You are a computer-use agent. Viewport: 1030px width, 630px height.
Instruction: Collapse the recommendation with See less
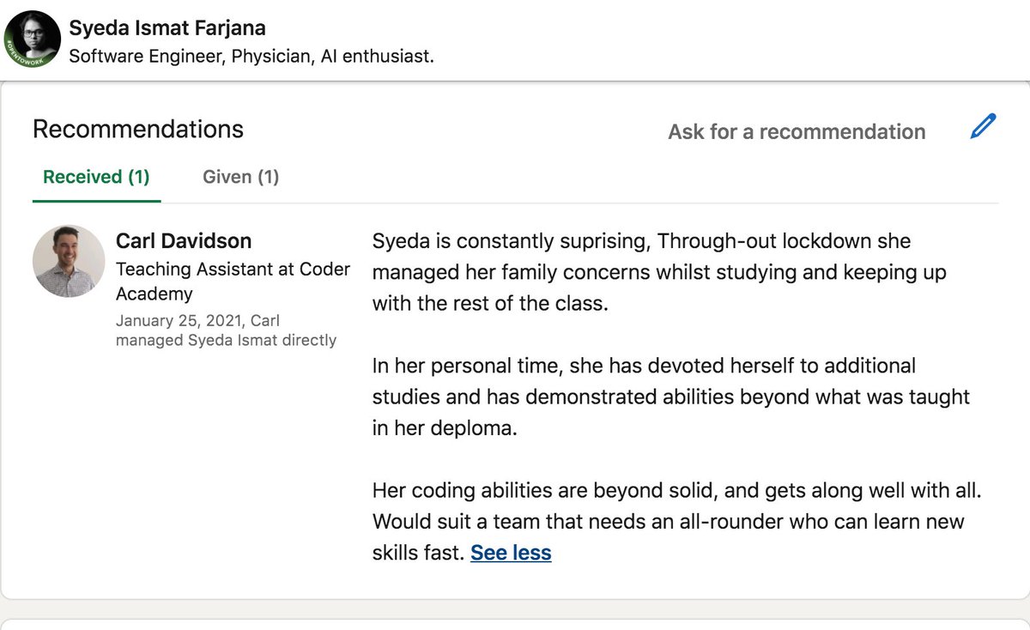point(511,553)
